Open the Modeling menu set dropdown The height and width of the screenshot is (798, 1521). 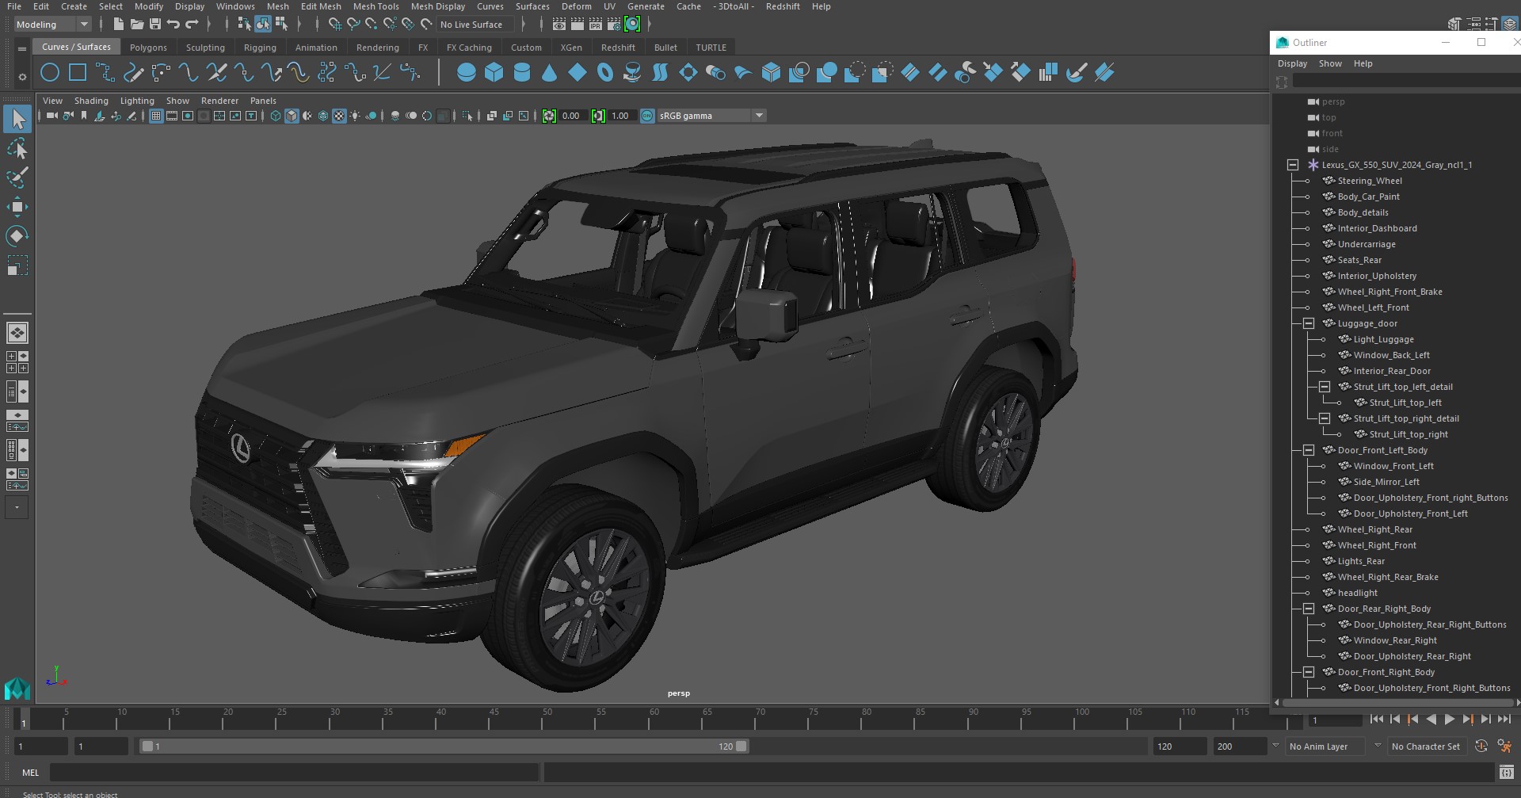52,25
